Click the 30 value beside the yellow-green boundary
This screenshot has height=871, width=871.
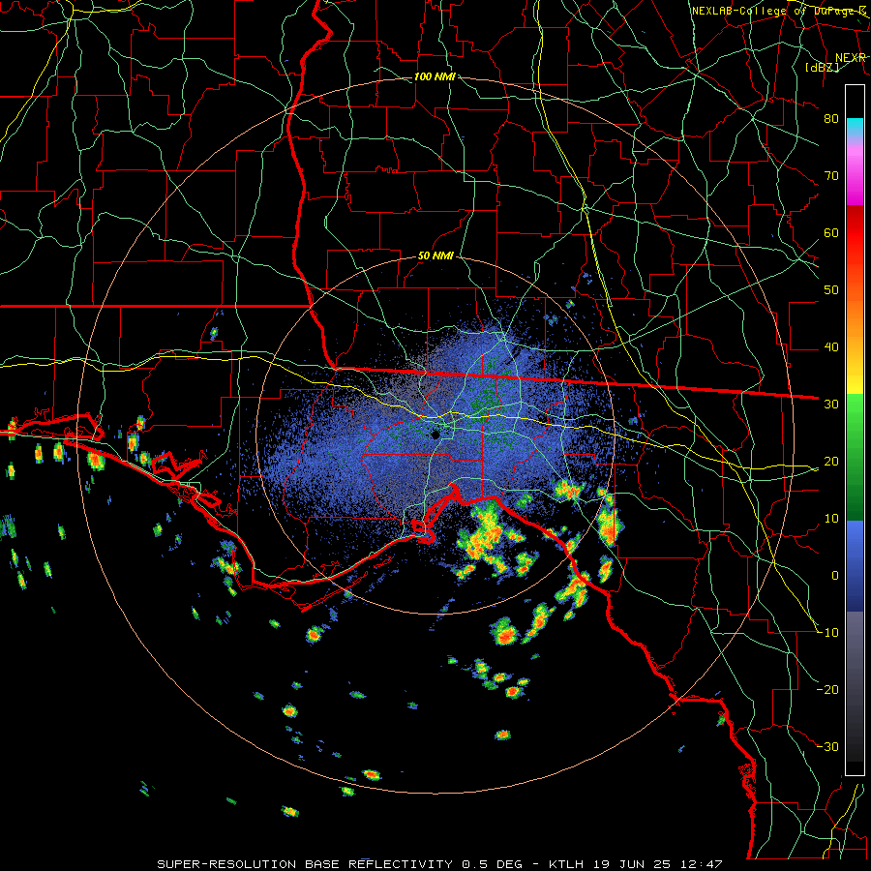click(x=831, y=405)
